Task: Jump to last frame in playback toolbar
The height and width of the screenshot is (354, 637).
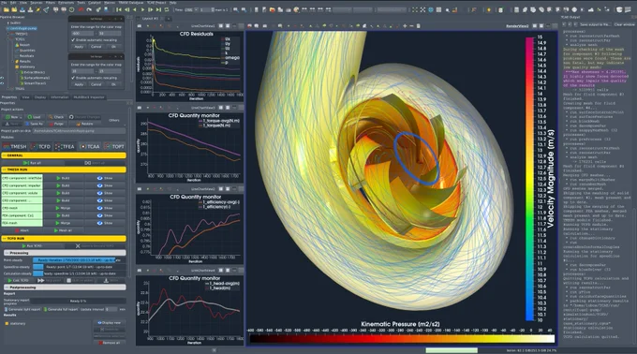Action: coord(158,9)
